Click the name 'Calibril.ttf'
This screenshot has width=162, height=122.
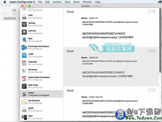(x=94, y=58)
